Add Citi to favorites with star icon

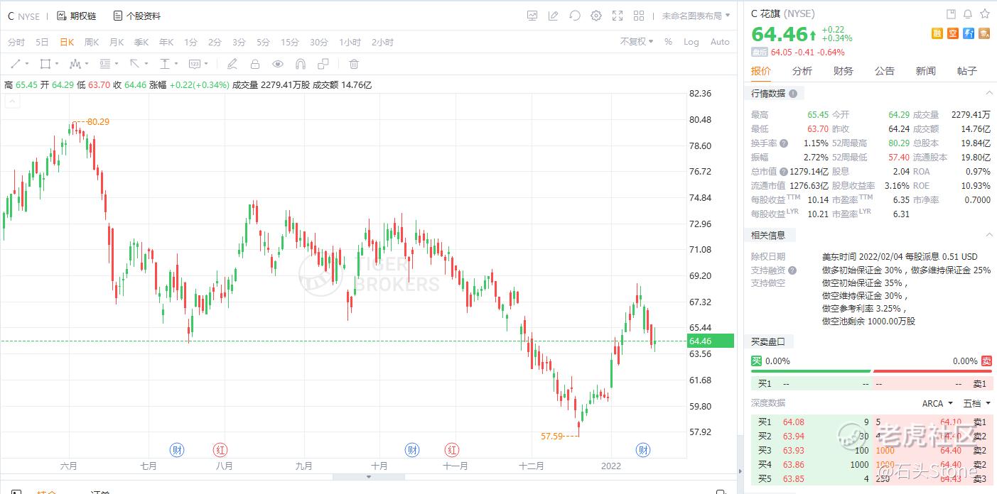tap(985, 13)
